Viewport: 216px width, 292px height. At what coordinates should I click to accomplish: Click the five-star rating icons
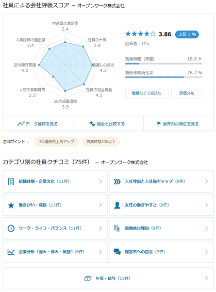[x=140, y=34]
